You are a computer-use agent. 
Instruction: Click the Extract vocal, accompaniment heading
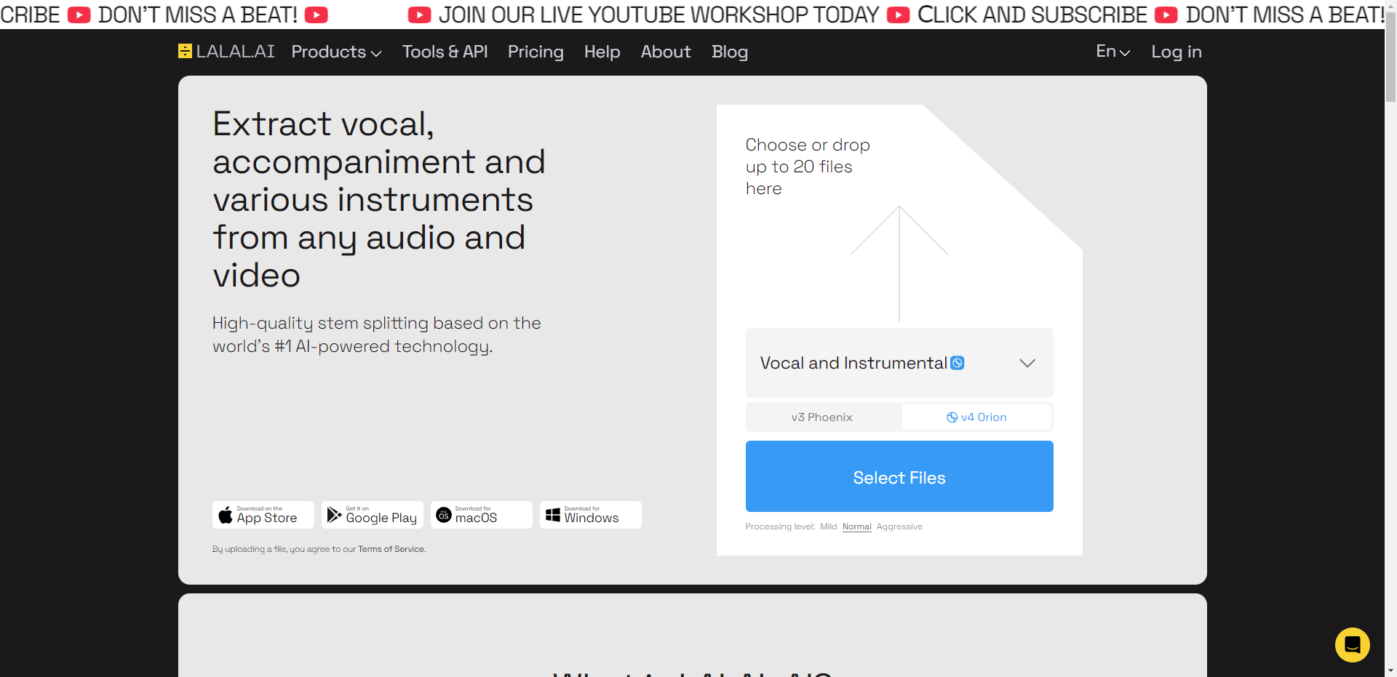[379, 199]
